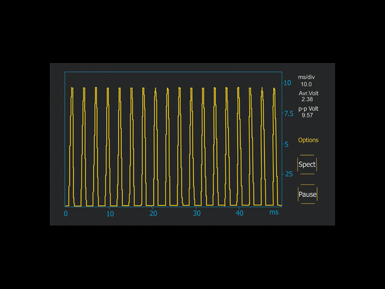The image size is (385, 289).
Task: Click the 10 label on the voltage axis
Action: pos(287,83)
